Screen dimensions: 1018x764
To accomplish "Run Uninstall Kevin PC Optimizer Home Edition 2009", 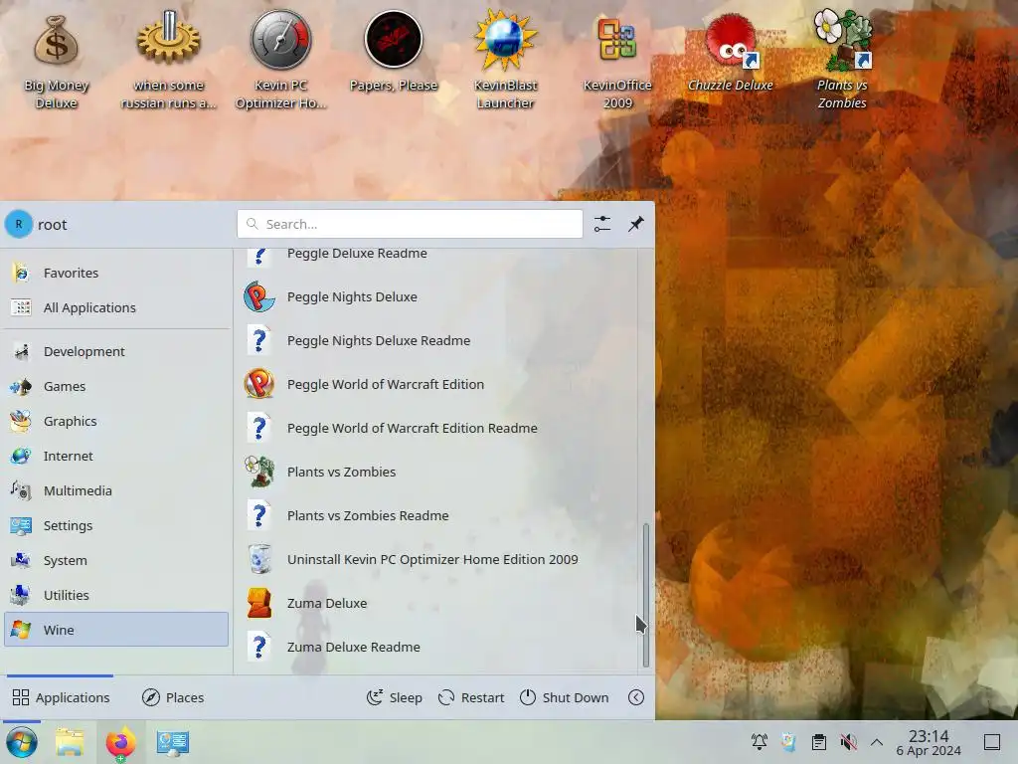I will pos(435,559).
